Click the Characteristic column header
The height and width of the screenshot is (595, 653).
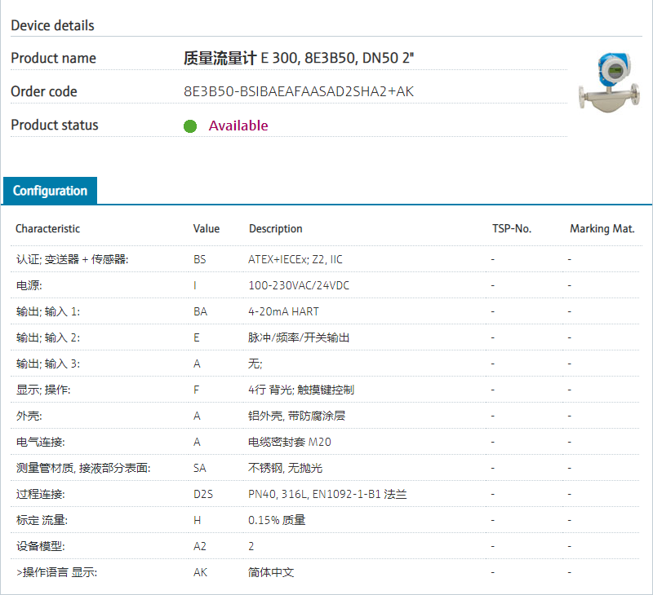pyautogui.click(x=47, y=229)
